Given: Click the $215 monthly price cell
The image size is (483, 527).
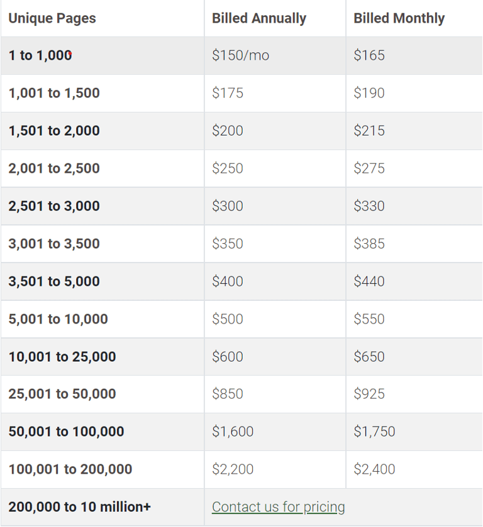Looking at the screenshot, I should [369, 131].
